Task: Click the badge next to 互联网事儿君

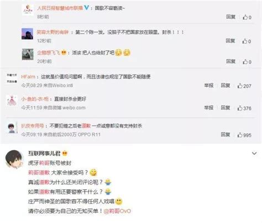Action: coord(65,153)
